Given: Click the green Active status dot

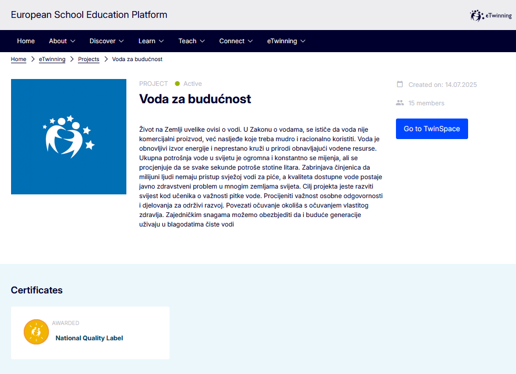Looking at the screenshot, I should [x=177, y=84].
